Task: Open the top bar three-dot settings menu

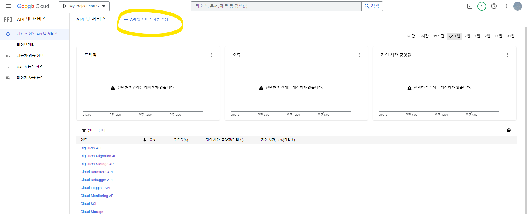Action: point(506,6)
